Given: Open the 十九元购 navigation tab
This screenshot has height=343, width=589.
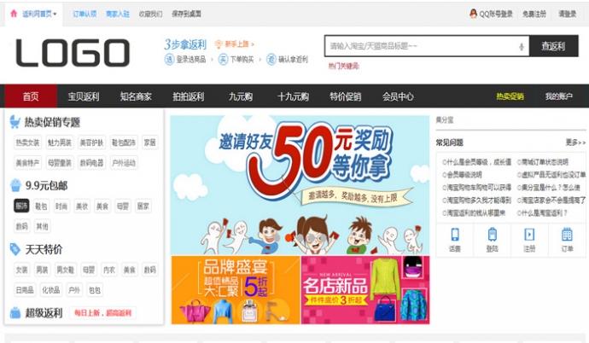Looking at the screenshot, I should coord(293,96).
